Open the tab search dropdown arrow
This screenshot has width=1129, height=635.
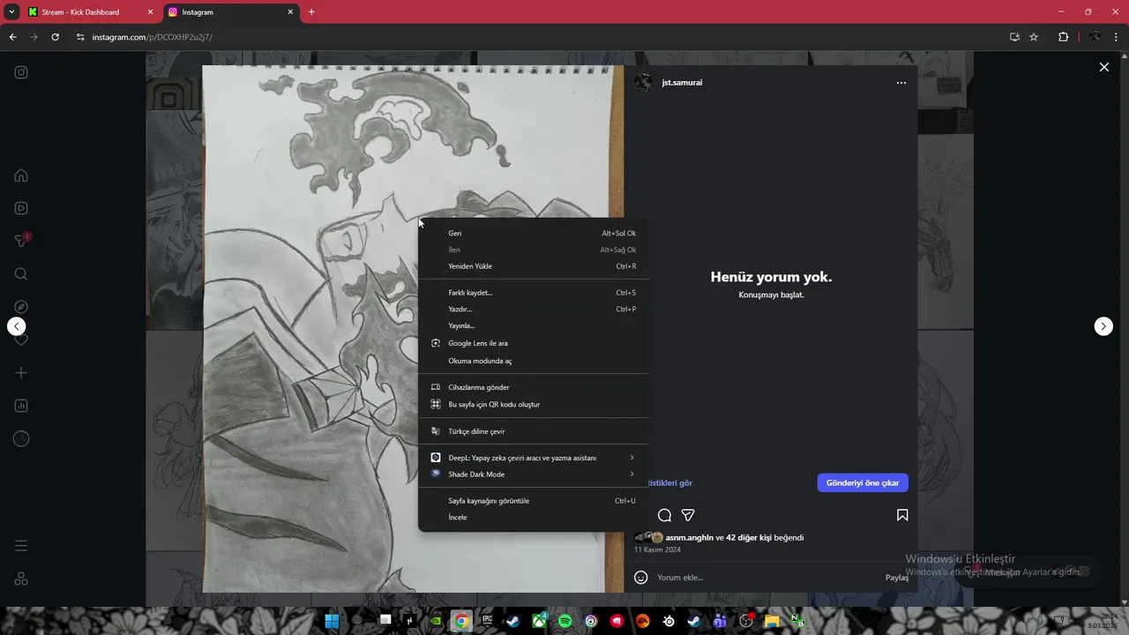[11, 11]
